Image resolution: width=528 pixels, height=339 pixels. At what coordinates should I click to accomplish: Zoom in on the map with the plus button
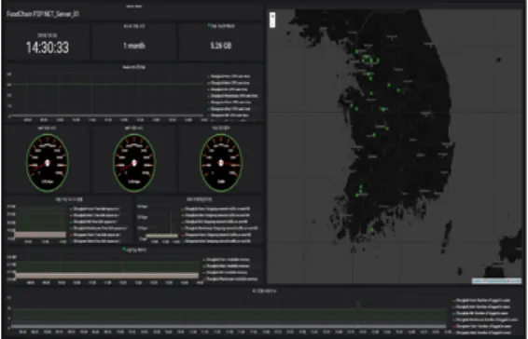coord(272,16)
